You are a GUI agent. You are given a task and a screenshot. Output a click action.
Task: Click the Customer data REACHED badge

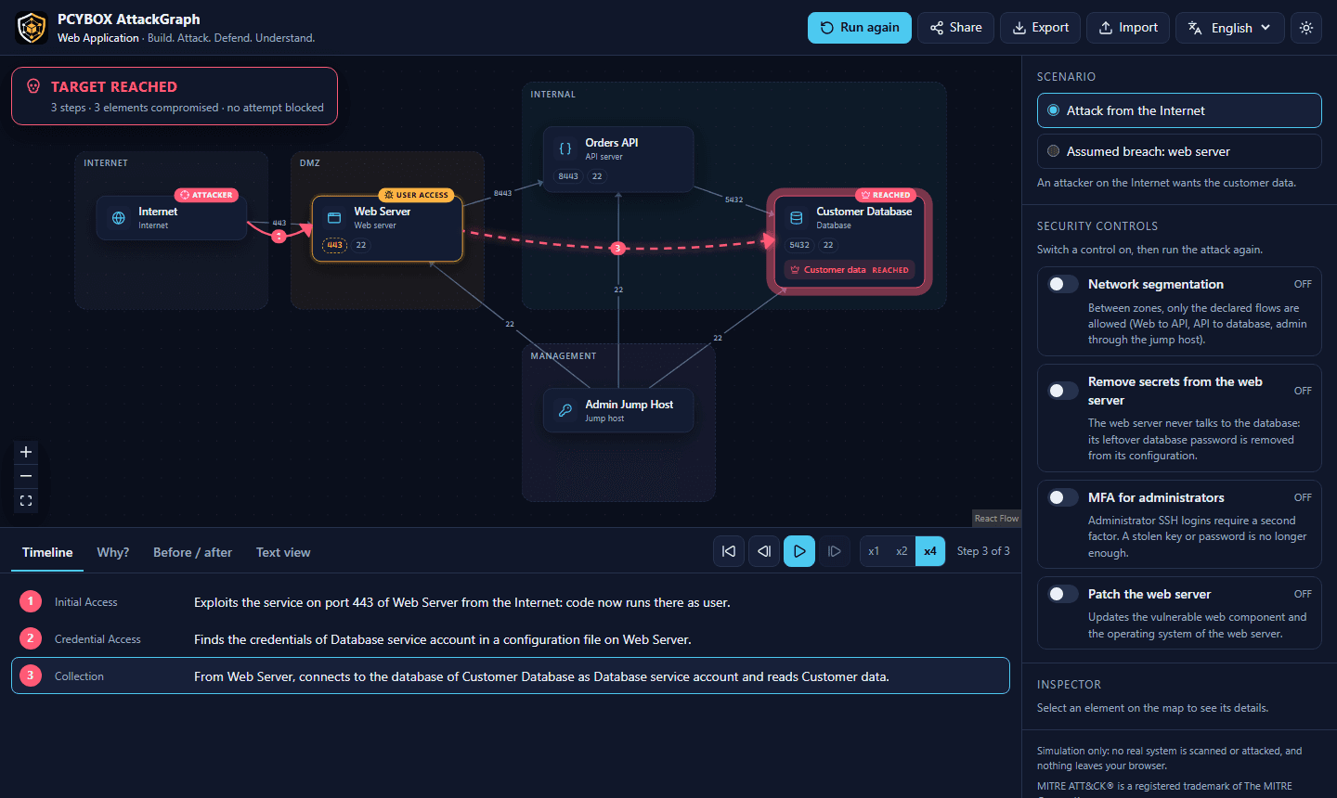click(850, 270)
